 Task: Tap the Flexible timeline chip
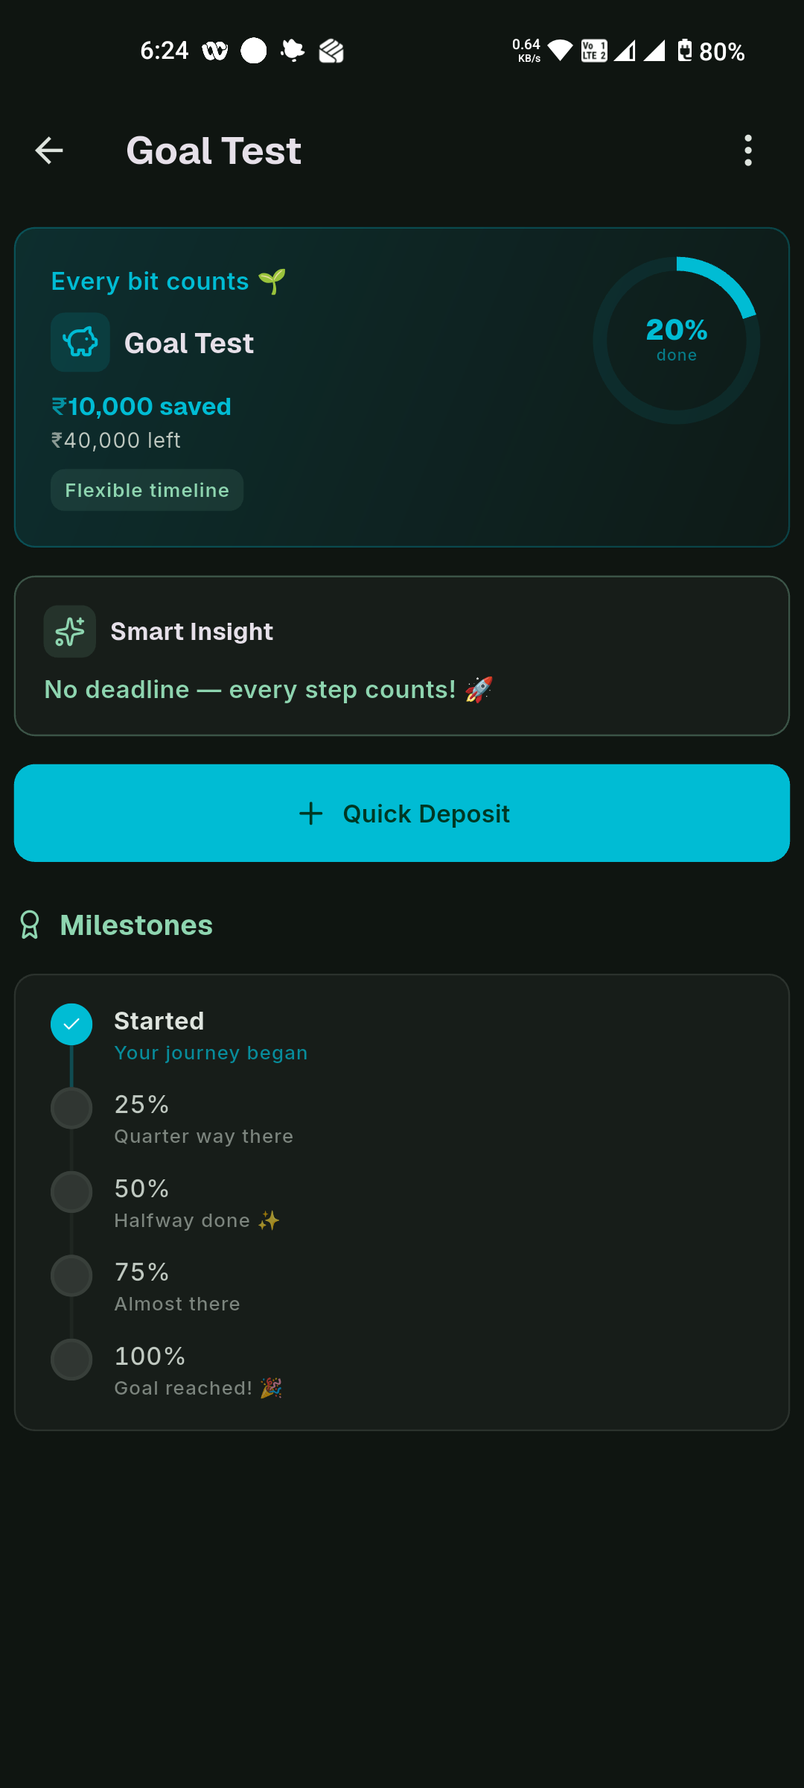[147, 490]
